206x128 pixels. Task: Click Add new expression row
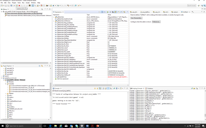tap(63, 79)
